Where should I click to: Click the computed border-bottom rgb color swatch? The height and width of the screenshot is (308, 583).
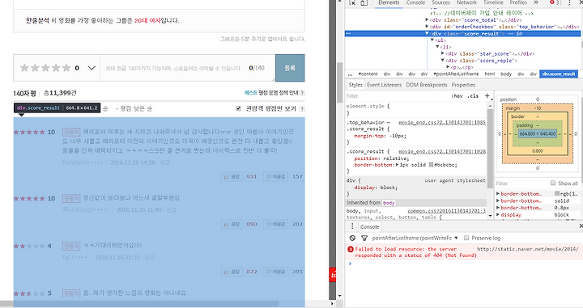pyautogui.click(x=557, y=193)
